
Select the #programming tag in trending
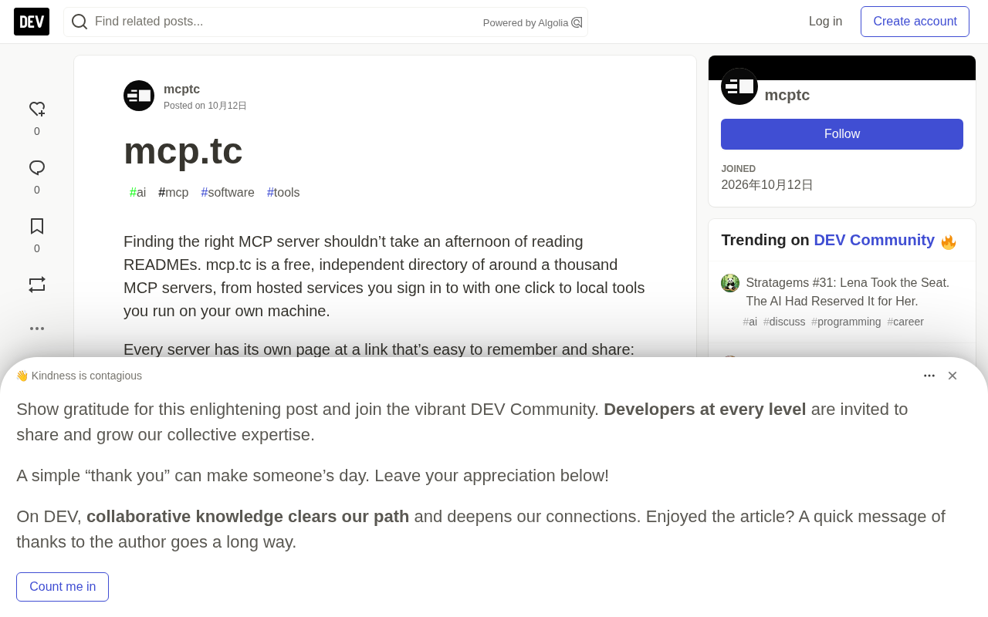pyautogui.click(x=846, y=322)
